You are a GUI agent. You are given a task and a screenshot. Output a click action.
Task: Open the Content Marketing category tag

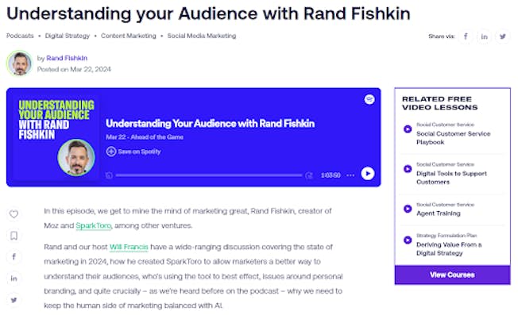pos(128,36)
